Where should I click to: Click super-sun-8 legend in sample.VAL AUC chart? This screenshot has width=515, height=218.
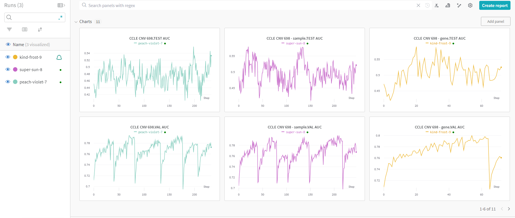[295, 132]
